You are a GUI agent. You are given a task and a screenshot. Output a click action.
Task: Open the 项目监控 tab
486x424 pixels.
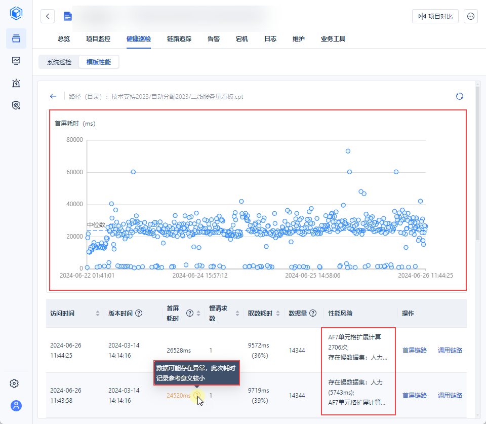[x=98, y=39]
